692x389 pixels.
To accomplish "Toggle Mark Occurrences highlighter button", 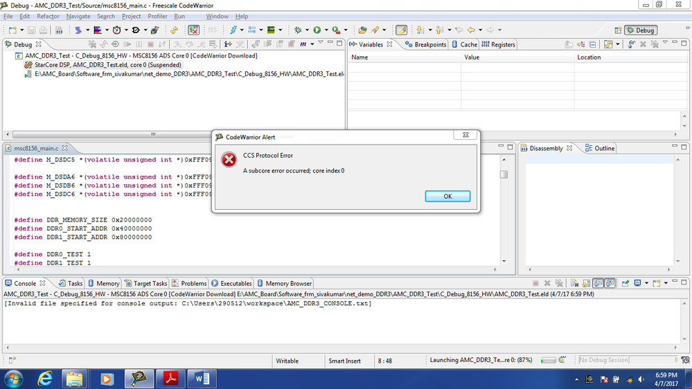I will coord(401,30).
